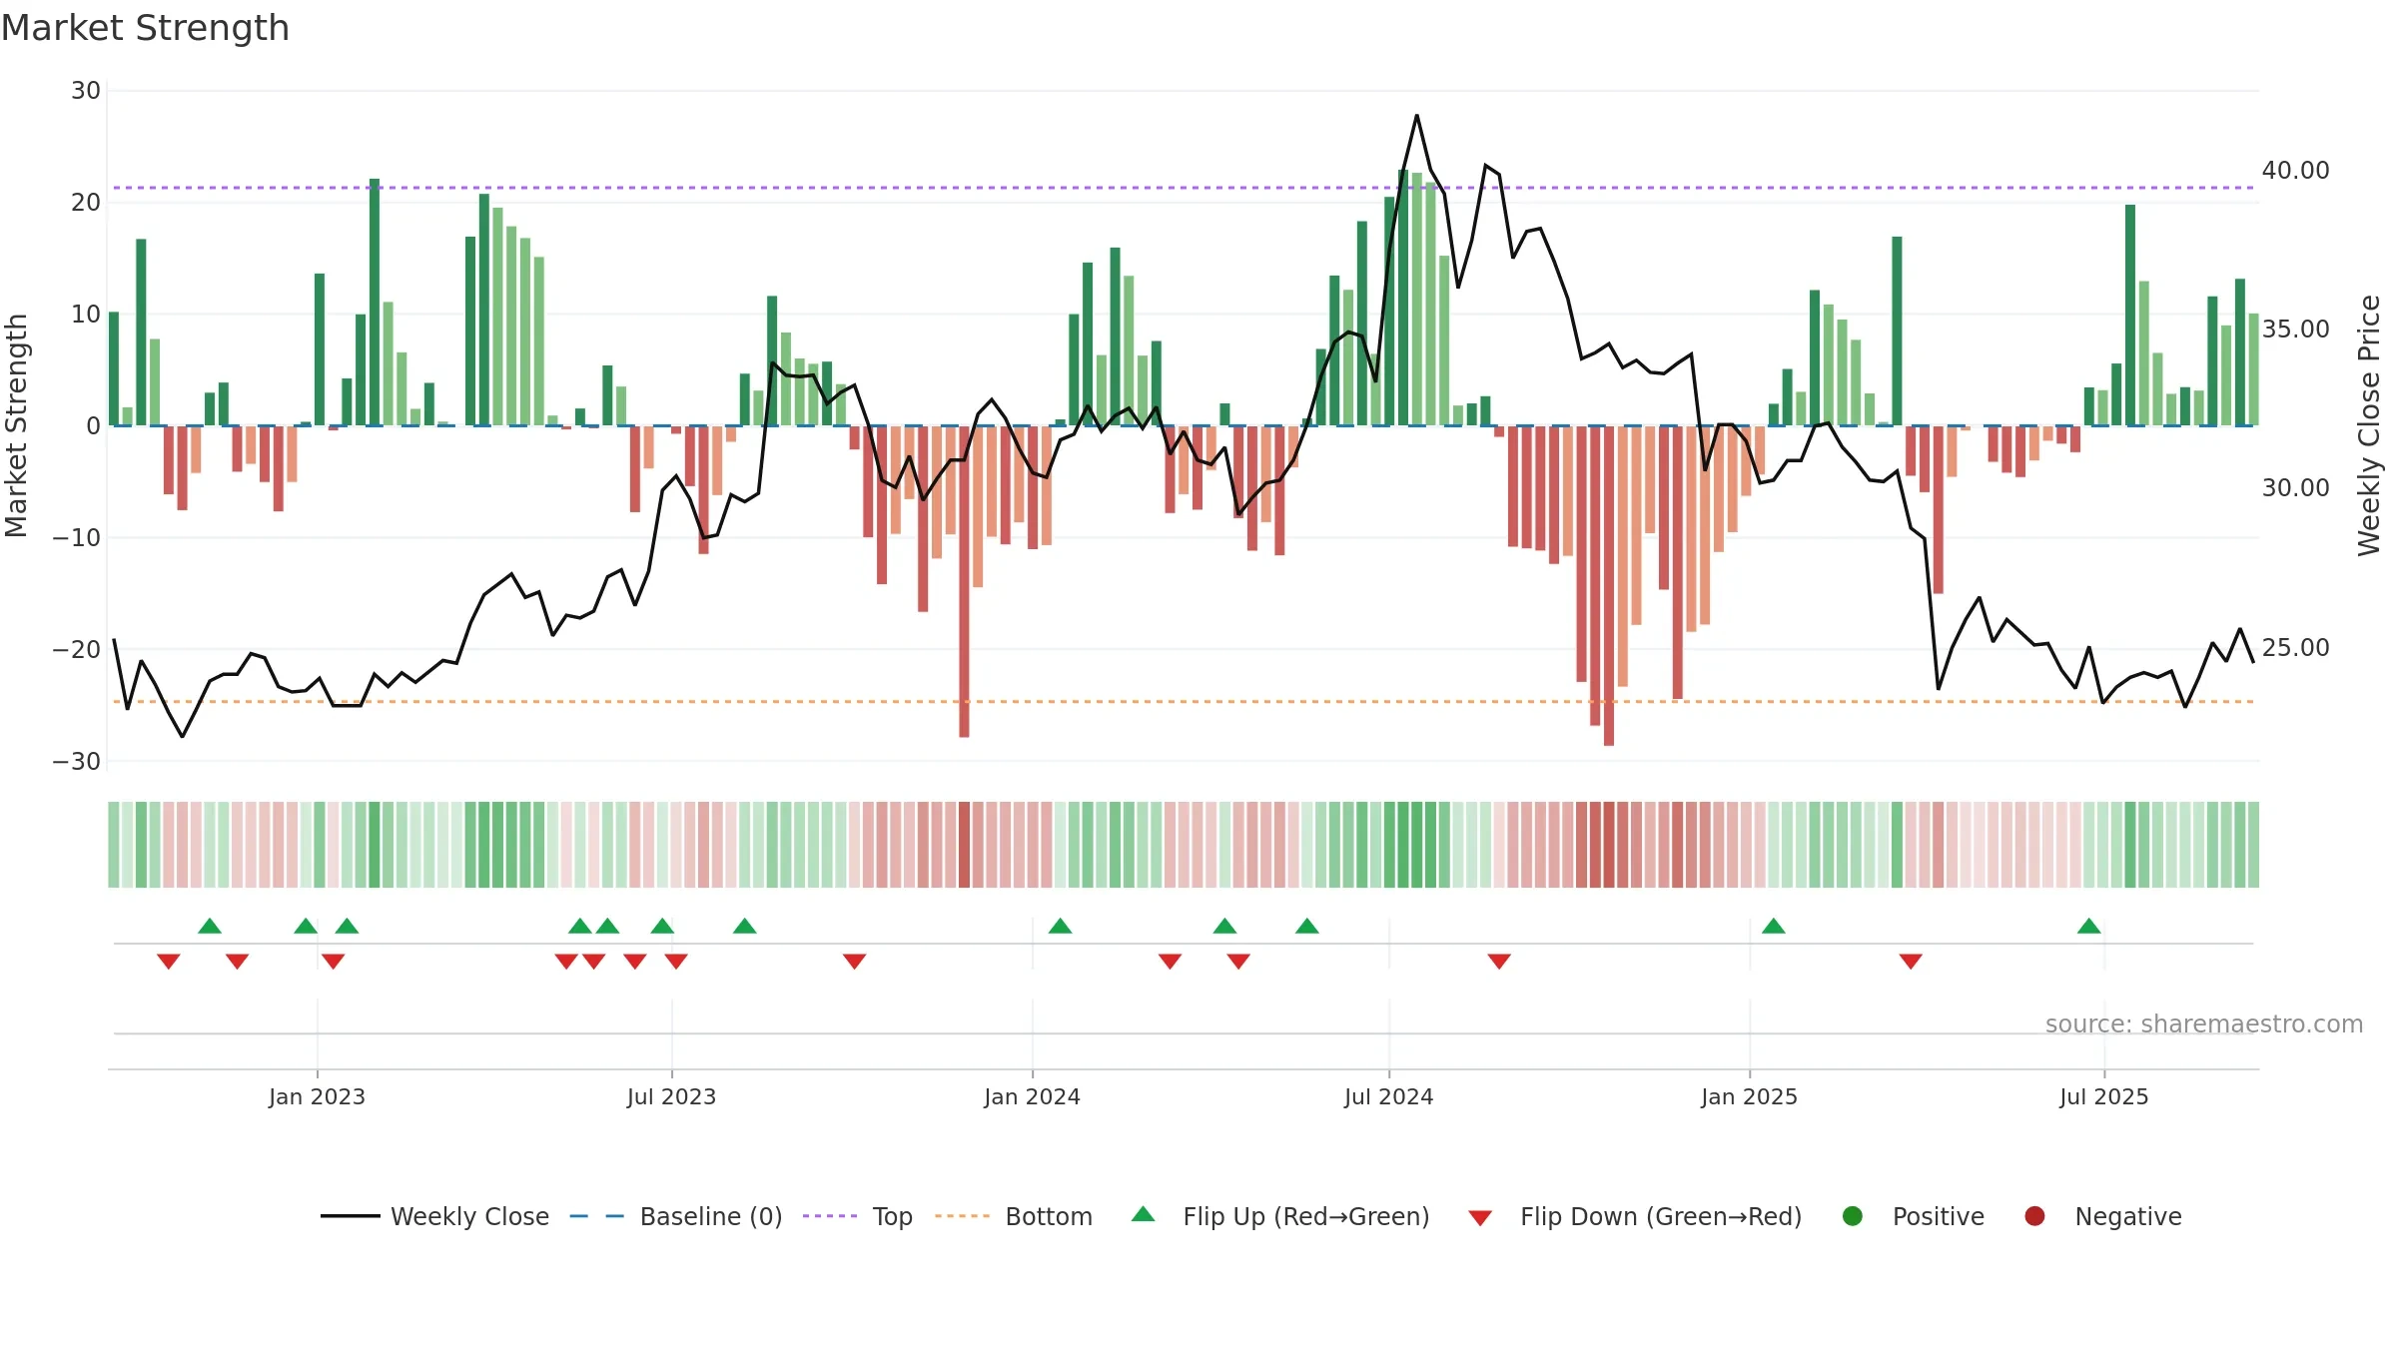Image resolution: width=2397 pixels, height=1348 pixels.
Task: Click the Market Strength y-axis title
Action: [x=16, y=425]
